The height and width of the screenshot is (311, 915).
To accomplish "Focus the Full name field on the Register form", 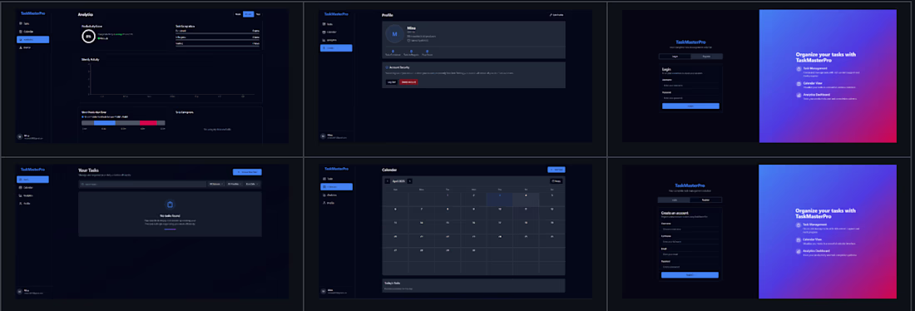I will 690,241.
